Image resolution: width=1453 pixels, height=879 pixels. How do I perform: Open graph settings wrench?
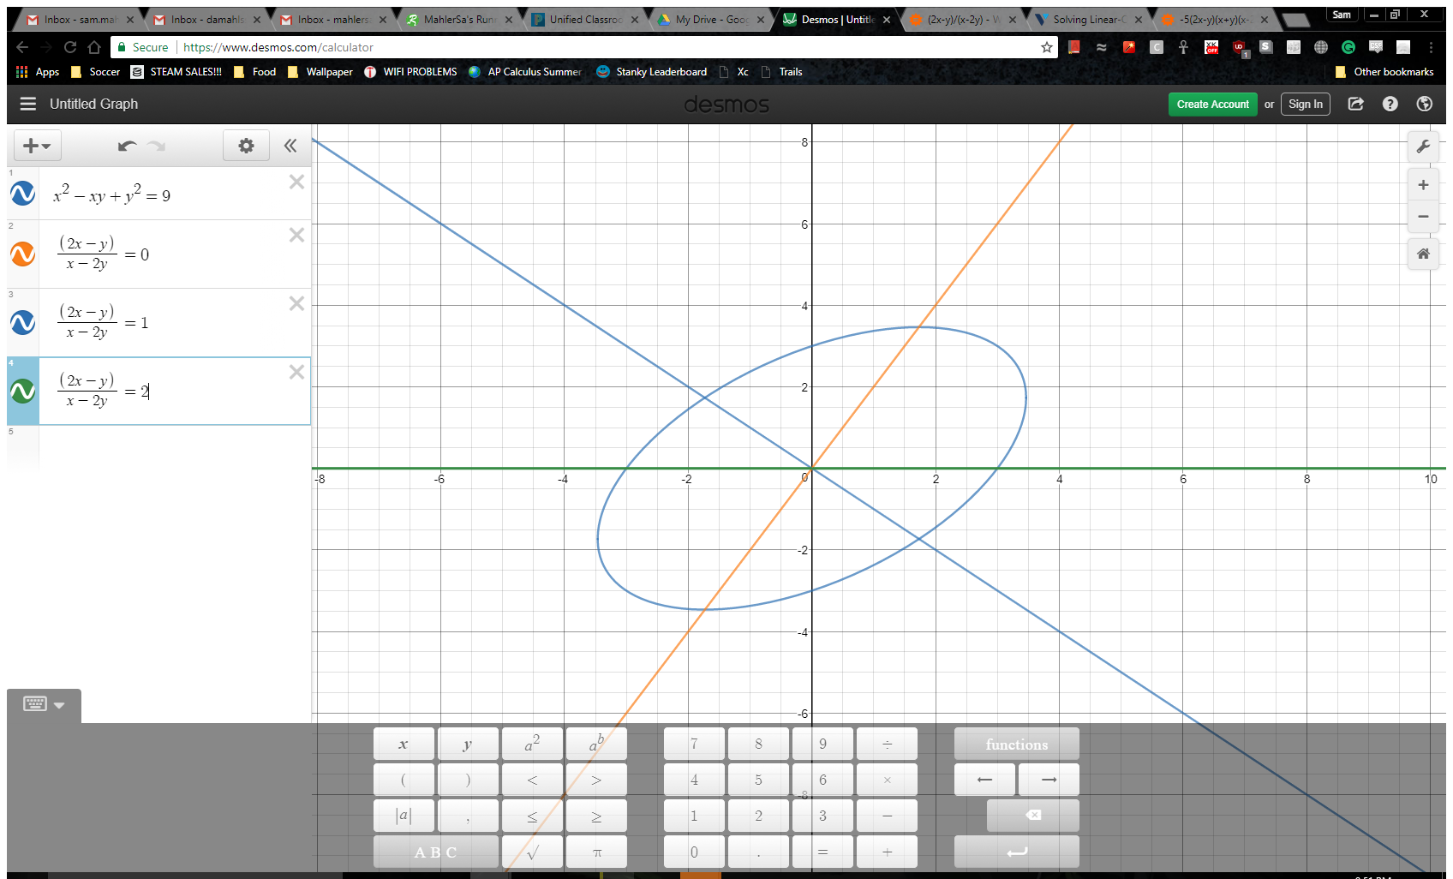coord(1423,146)
